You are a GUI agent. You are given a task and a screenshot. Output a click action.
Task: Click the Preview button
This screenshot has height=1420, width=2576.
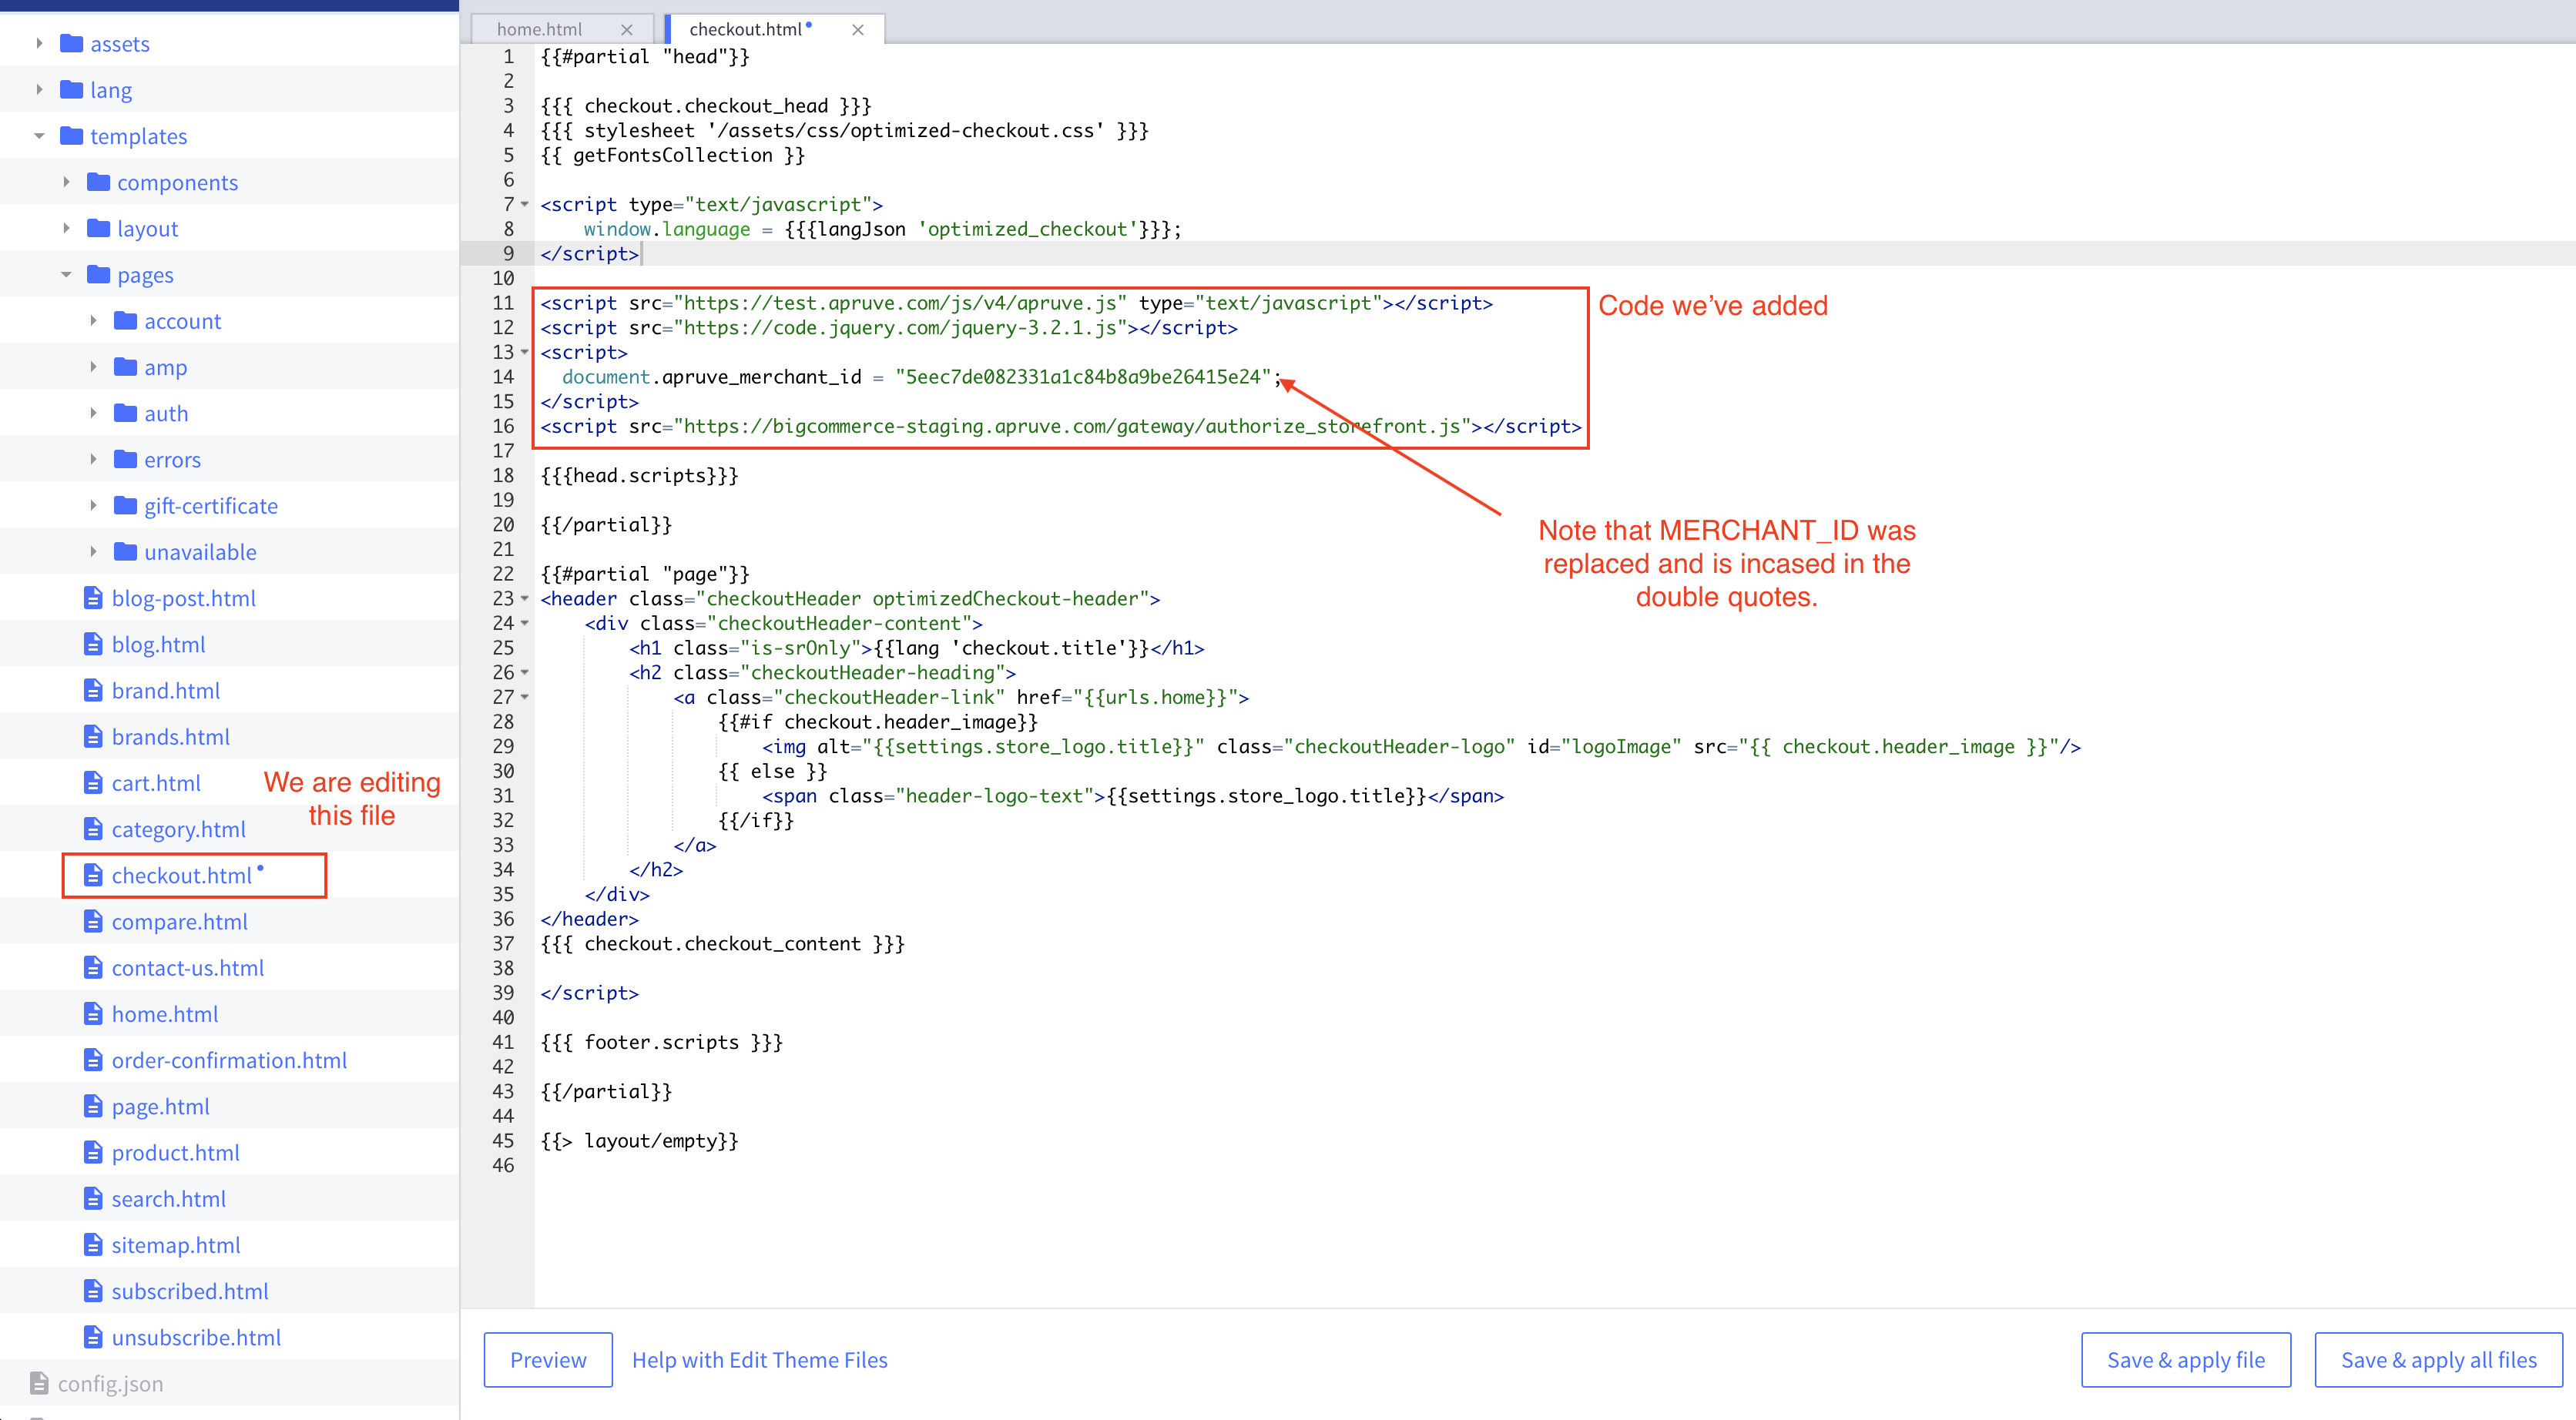click(548, 1359)
